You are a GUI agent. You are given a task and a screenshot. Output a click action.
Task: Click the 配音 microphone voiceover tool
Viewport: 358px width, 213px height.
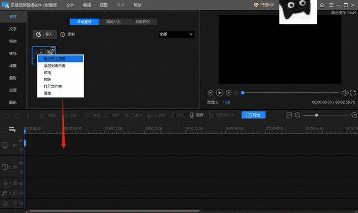[x=197, y=115]
